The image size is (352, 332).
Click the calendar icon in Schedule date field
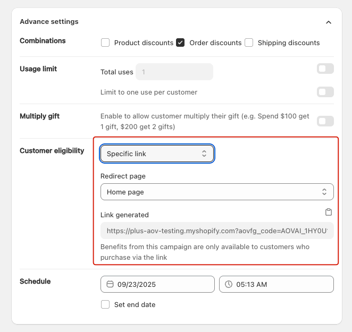[x=110, y=284]
